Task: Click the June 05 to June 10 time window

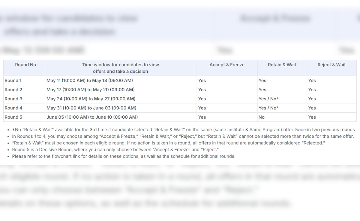Action: [x=92, y=117]
